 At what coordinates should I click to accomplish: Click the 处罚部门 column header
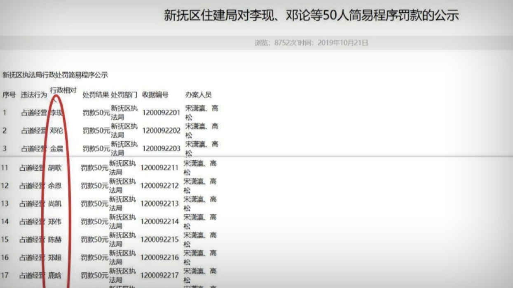point(124,95)
